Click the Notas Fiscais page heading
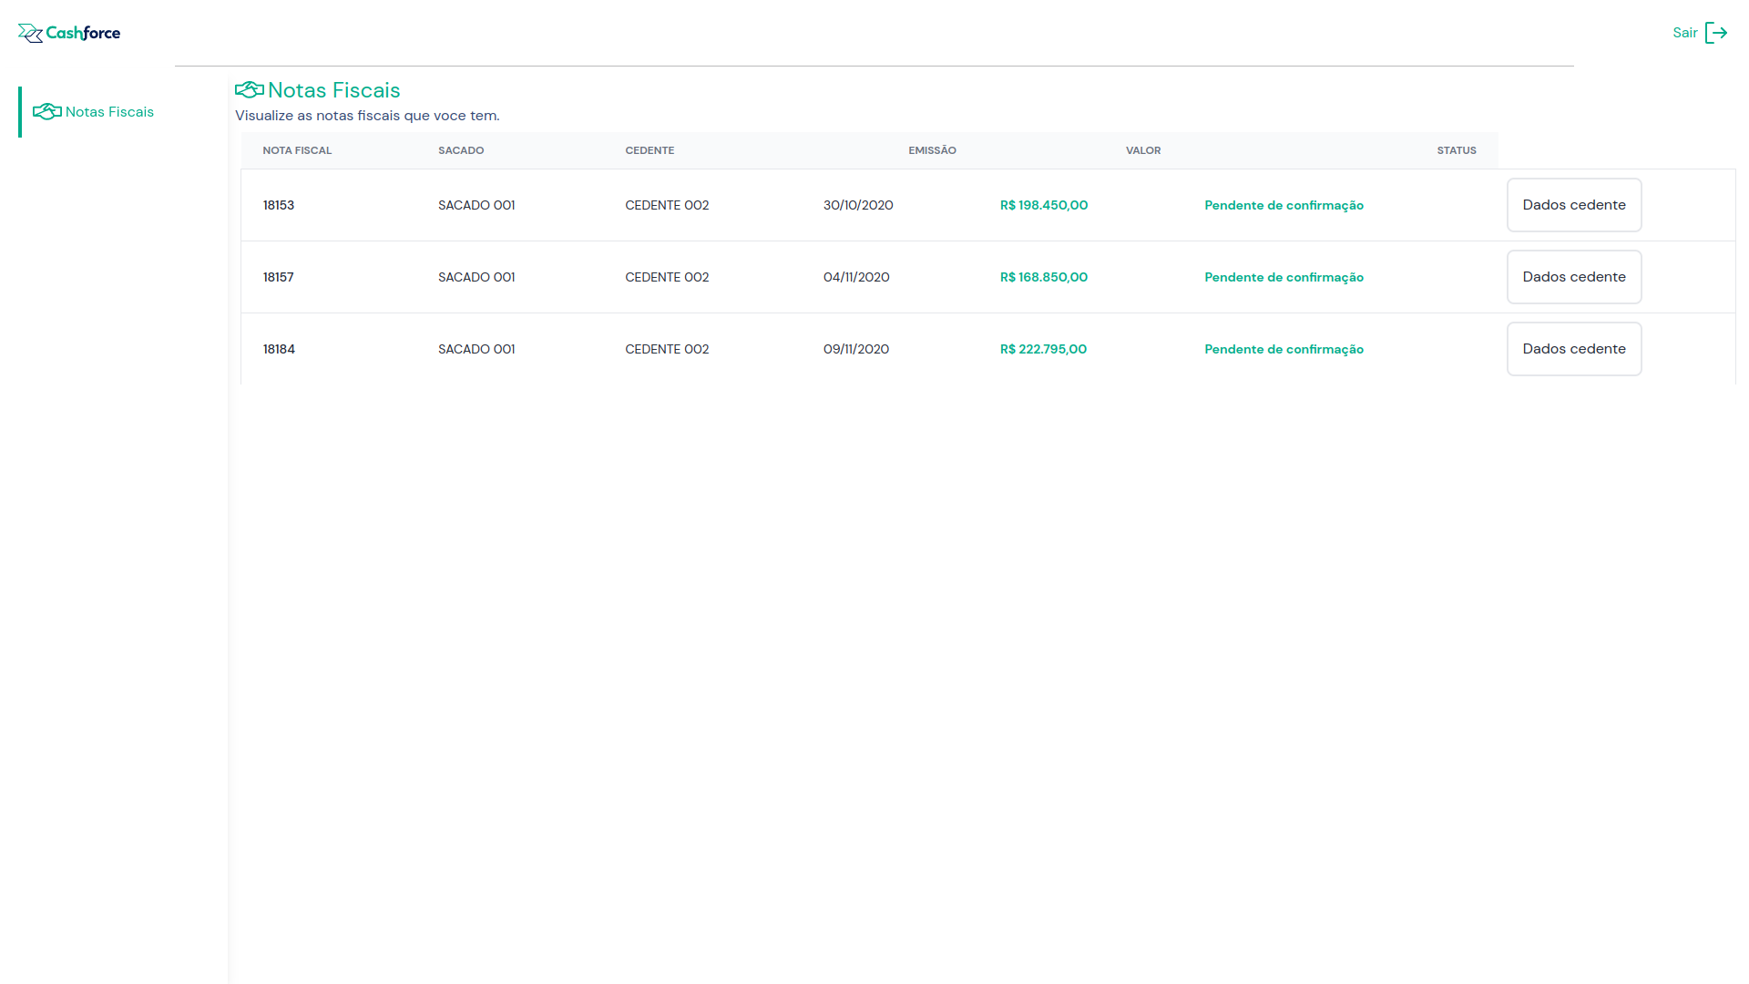The image size is (1749, 984). (x=333, y=90)
